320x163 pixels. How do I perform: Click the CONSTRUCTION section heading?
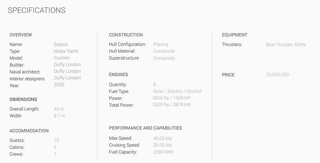tap(126, 35)
